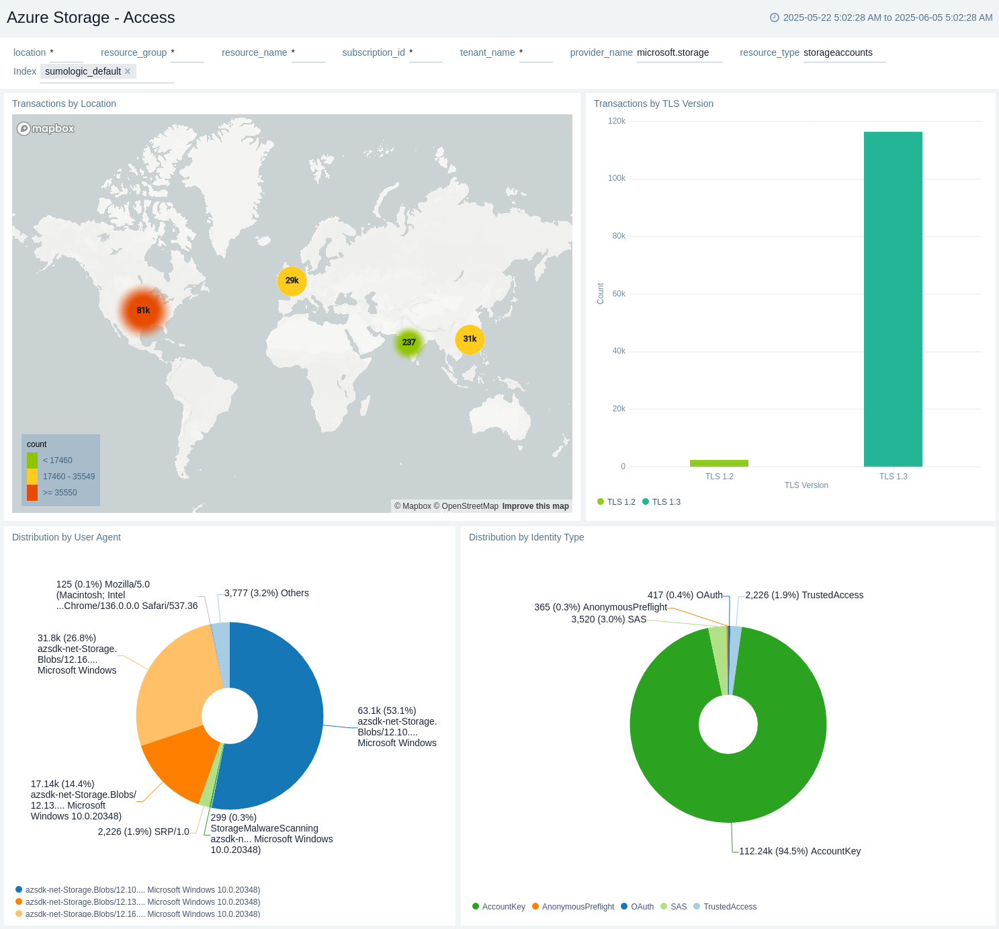Screen dimensions: 999x929
Task: Click the resource_group filter field
Action: click(x=187, y=53)
